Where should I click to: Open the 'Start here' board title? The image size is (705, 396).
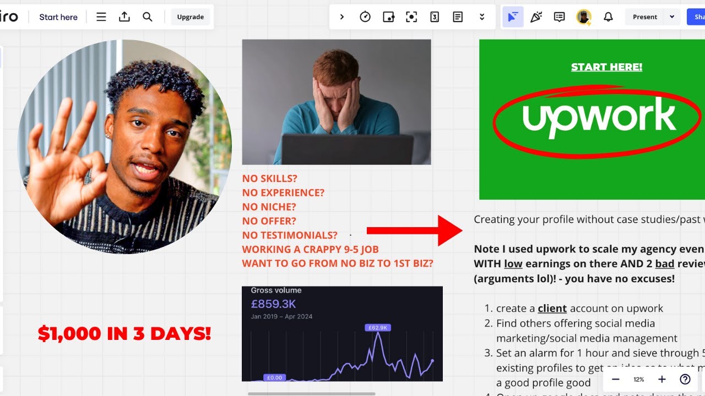(x=58, y=17)
